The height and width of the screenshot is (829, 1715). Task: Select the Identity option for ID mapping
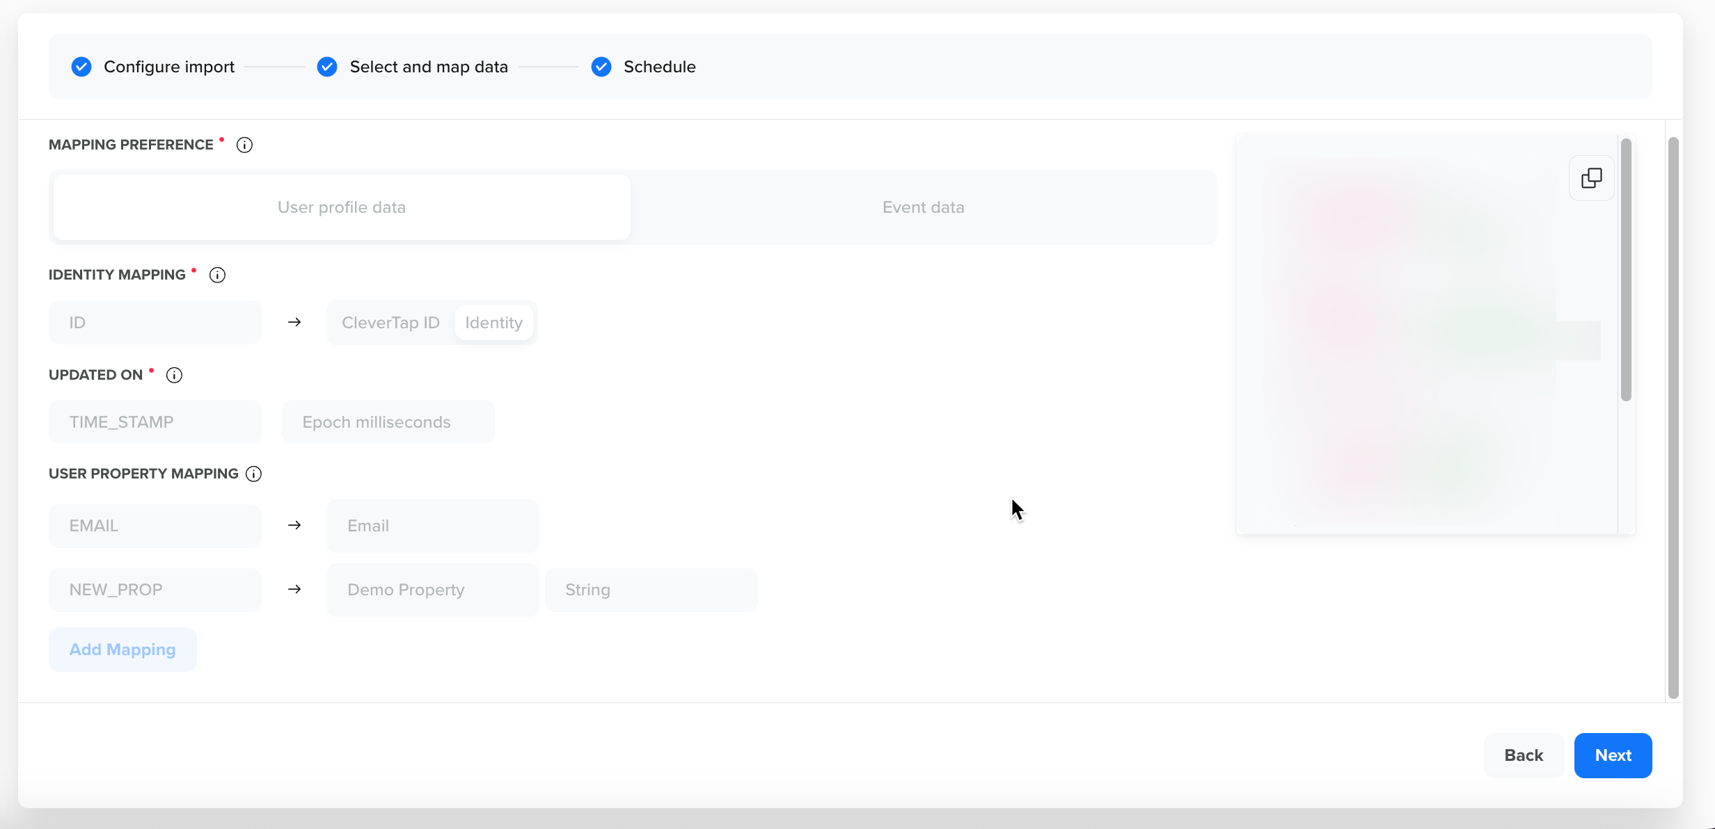coord(493,322)
